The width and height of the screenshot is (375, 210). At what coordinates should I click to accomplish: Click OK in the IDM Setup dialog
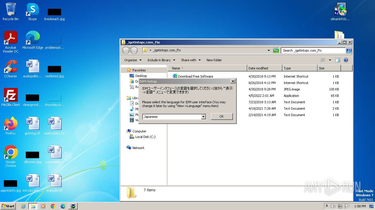click(x=221, y=116)
